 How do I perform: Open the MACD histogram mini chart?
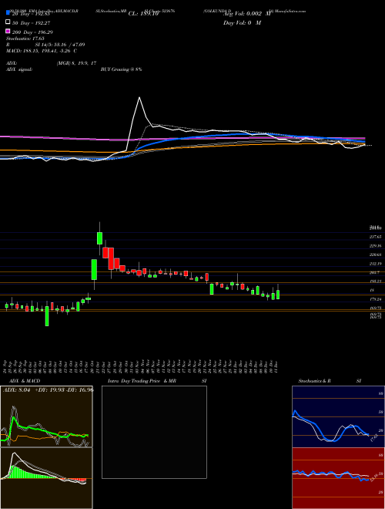[x=46, y=478]
